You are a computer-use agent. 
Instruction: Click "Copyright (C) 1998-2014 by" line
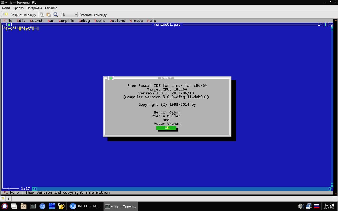click(x=167, y=105)
